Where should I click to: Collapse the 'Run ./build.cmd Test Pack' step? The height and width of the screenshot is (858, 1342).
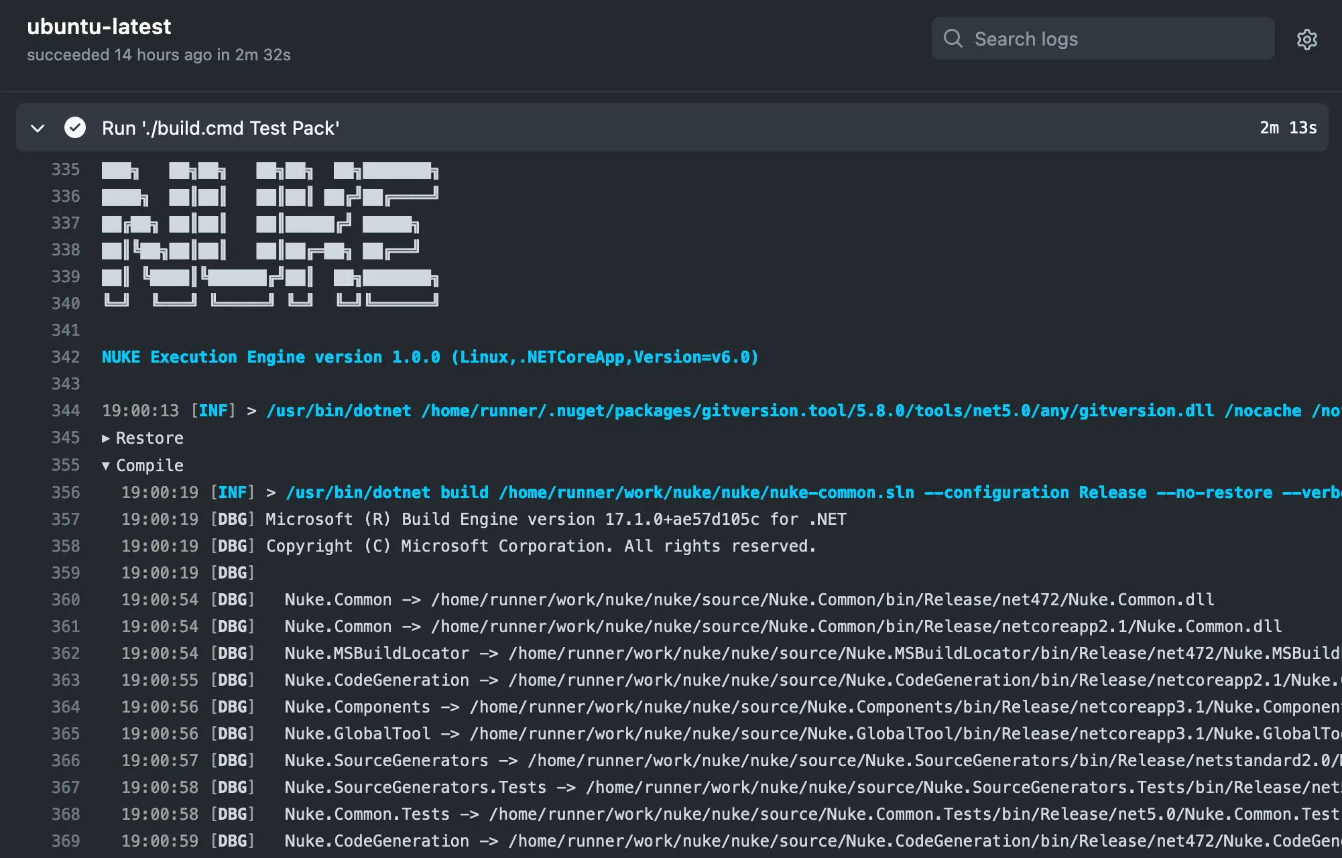tap(37, 128)
